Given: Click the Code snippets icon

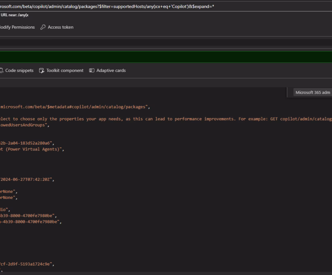Looking at the screenshot, I should click(1, 70).
